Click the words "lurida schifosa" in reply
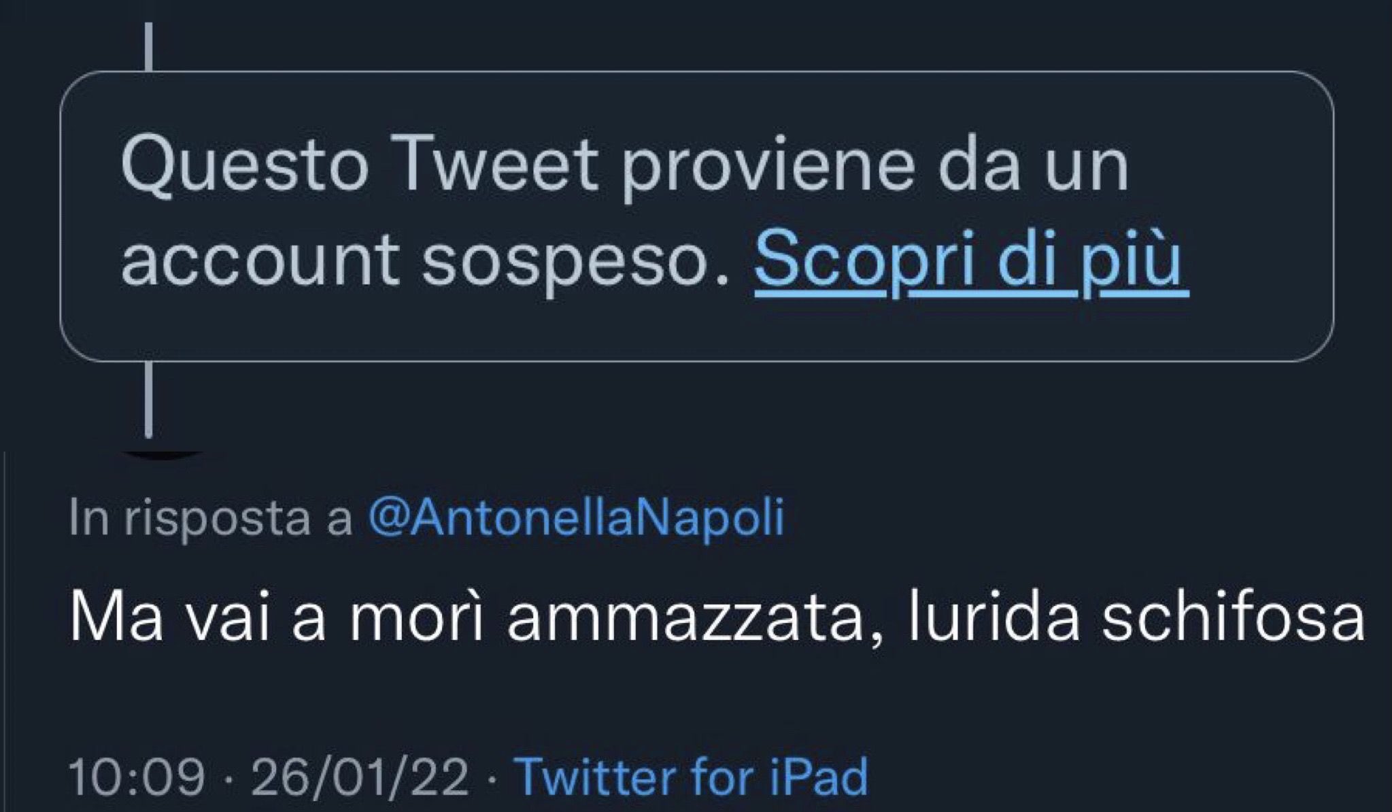Image resolution: width=1392 pixels, height=812 pixels. [x=1136, y=618]
